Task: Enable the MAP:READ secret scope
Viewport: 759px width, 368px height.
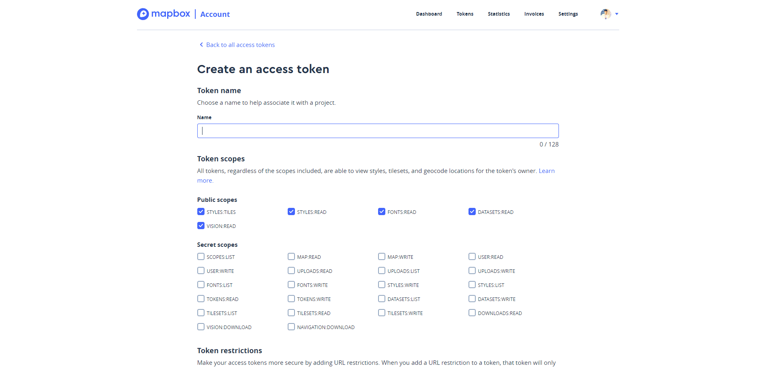Action: (291, 256)
